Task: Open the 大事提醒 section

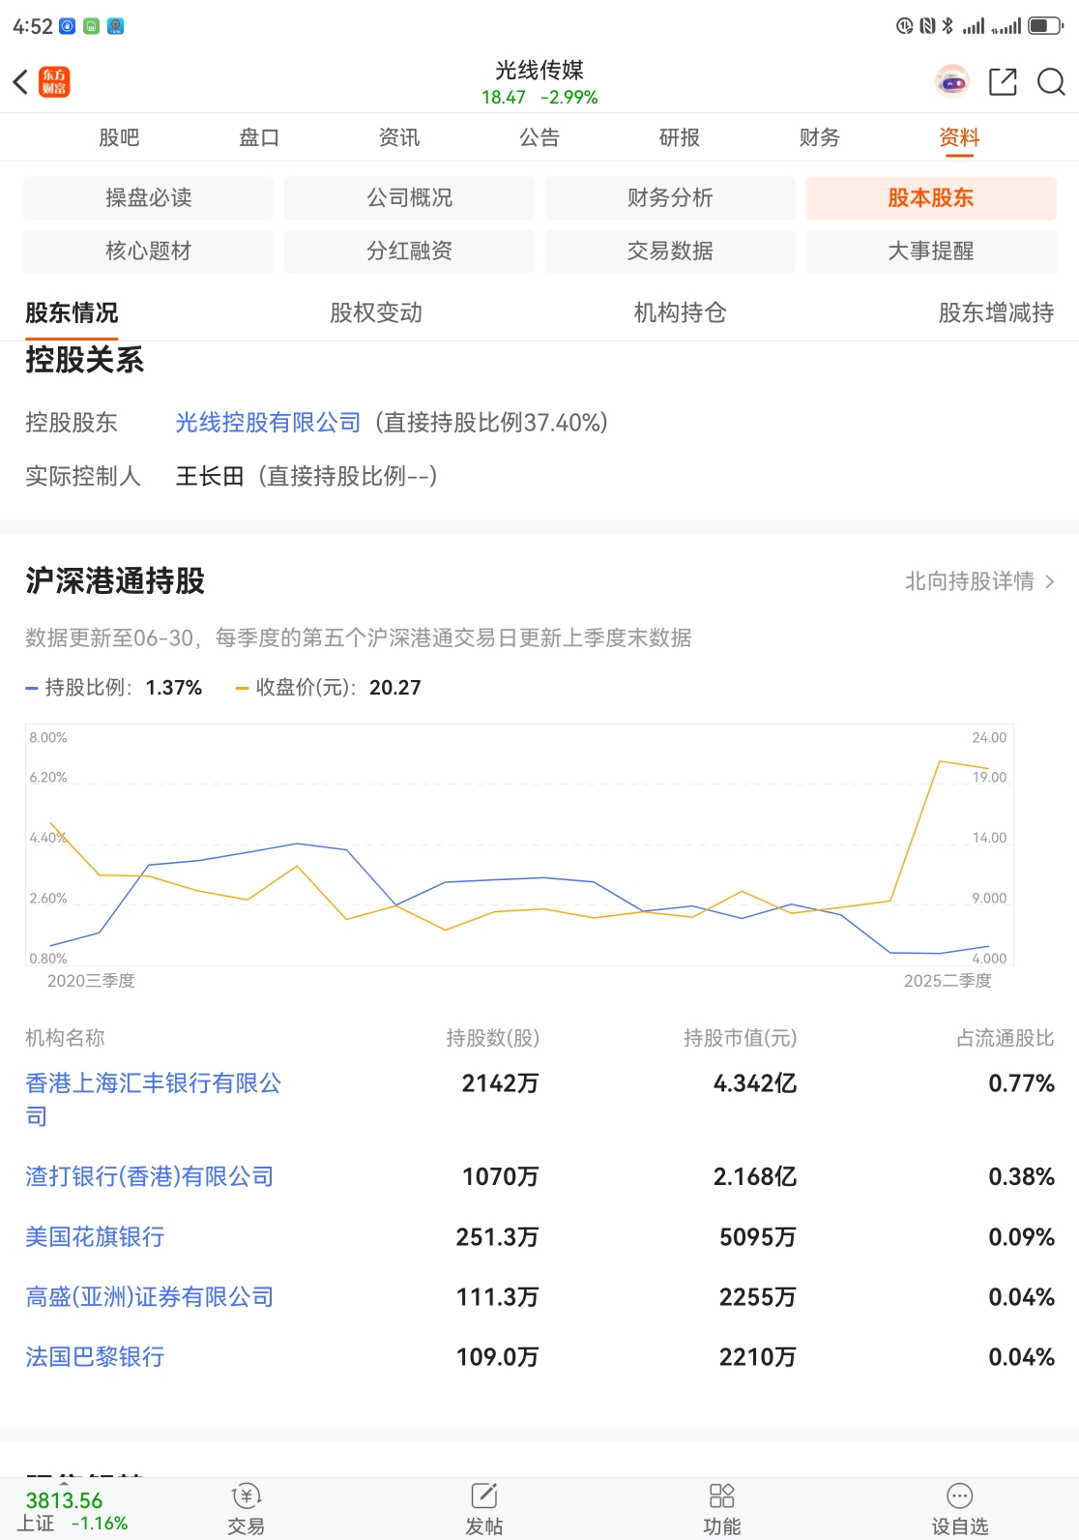Action: [931, 252]
